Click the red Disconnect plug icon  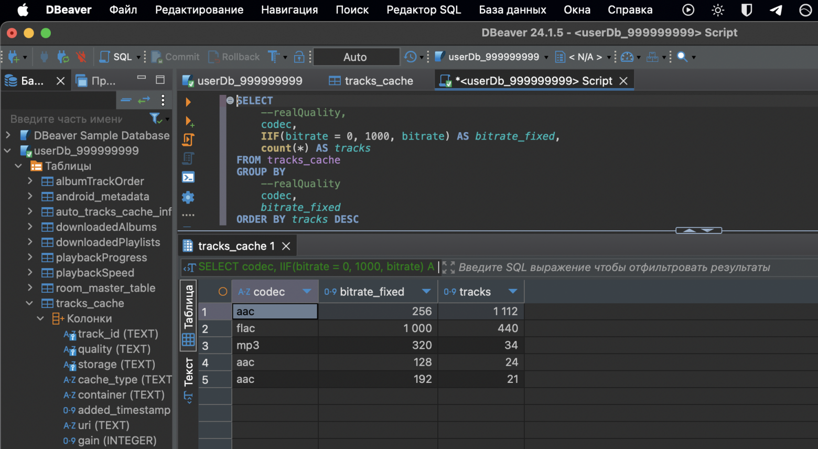pyautogui.click(x=81, y=57)
